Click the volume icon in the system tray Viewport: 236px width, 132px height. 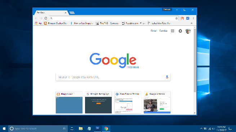(x=214, y=128)
